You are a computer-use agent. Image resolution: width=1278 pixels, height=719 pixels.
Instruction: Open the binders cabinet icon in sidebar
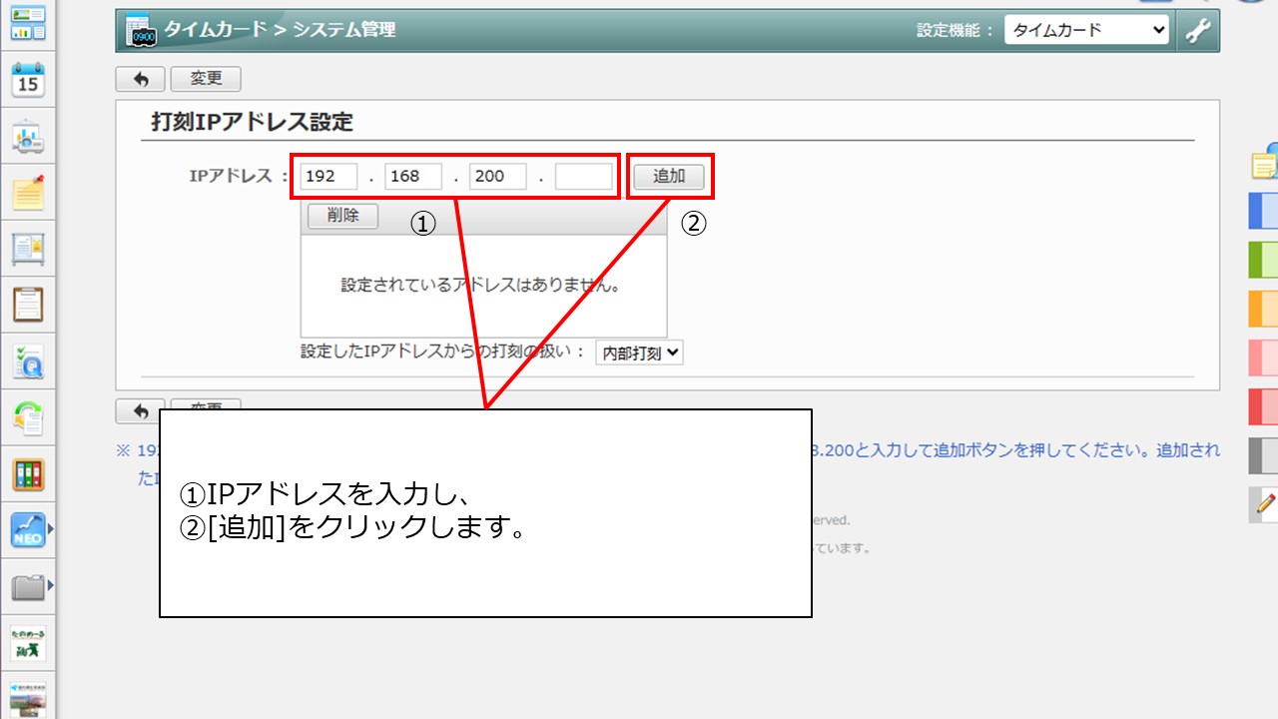point(28,474)
